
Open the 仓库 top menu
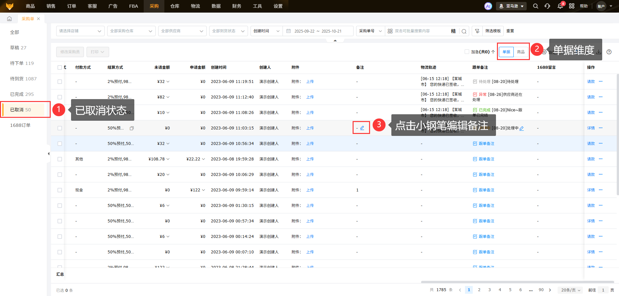click(x=175, y=6)
